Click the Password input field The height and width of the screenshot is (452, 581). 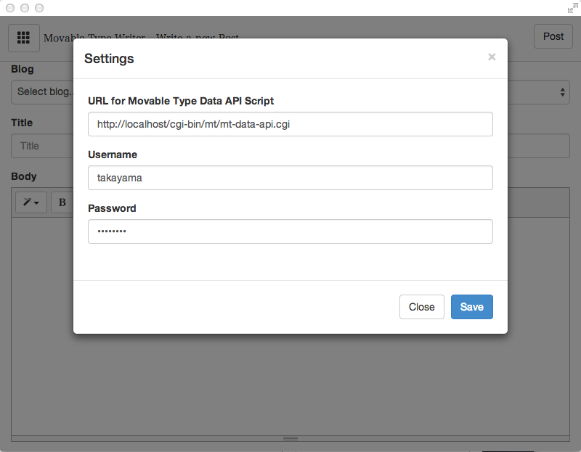tap(290, 231)
